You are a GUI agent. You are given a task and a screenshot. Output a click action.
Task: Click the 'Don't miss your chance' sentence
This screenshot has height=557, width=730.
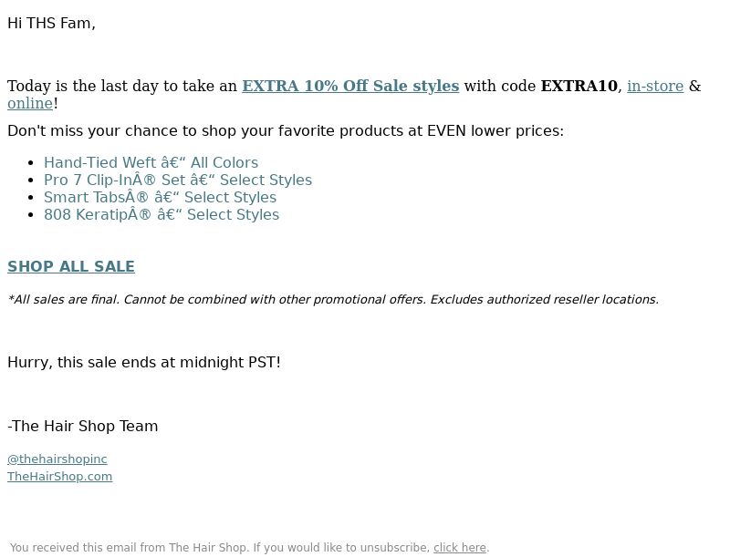tap(286, 131)
